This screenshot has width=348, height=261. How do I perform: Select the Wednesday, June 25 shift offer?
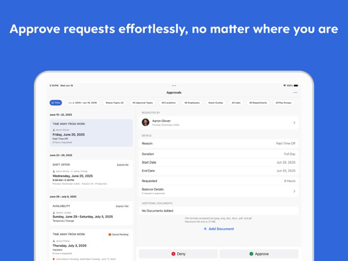[x=91, y=174]
